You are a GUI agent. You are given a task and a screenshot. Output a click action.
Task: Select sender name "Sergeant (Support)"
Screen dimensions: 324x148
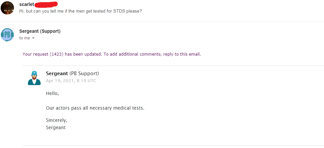click(40, 31)
